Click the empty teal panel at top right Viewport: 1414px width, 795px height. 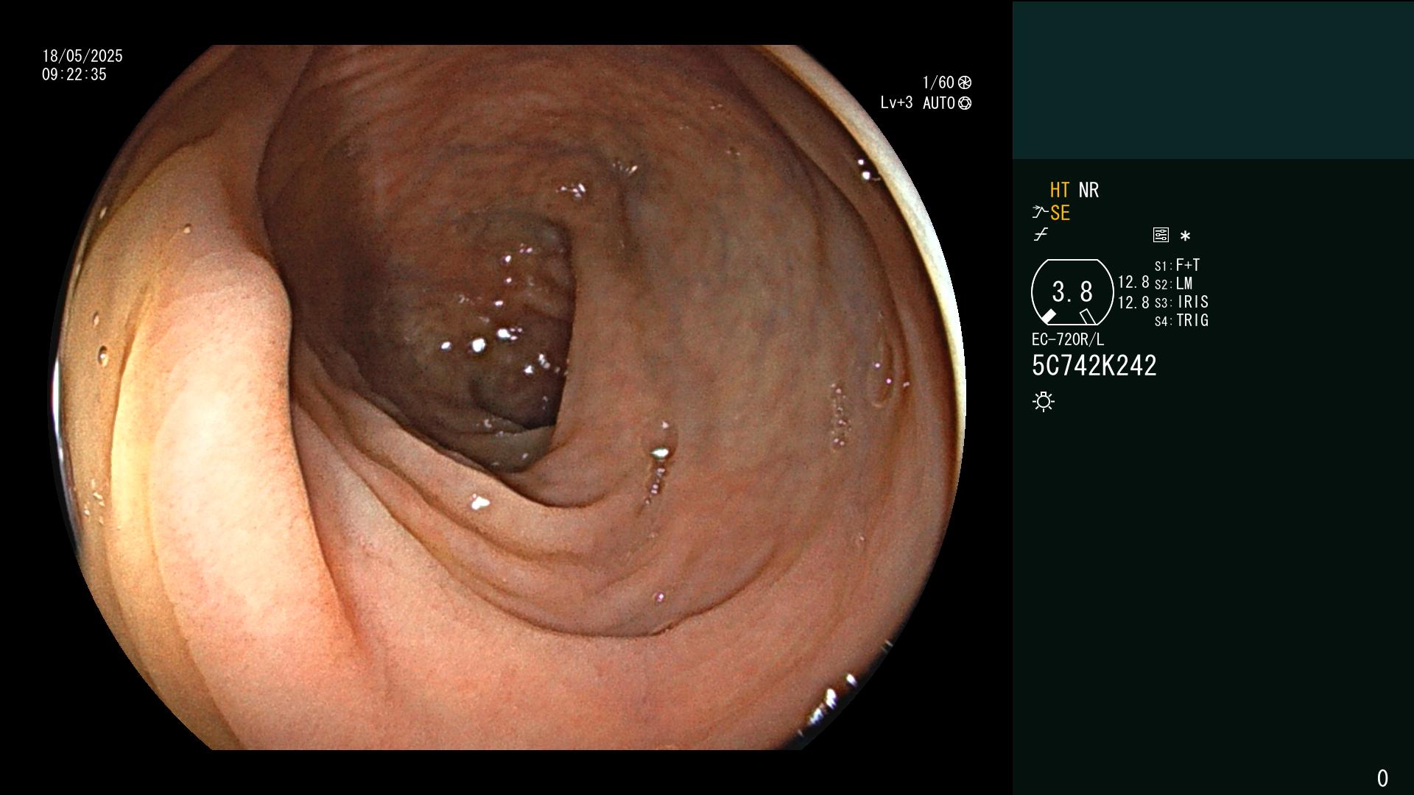pos(1213,79)
